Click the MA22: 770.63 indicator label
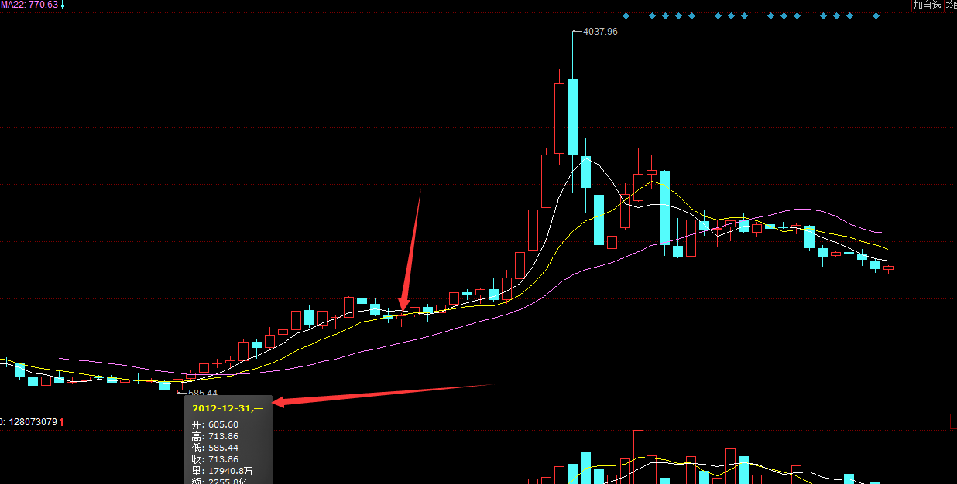 (x=29, y=5)
